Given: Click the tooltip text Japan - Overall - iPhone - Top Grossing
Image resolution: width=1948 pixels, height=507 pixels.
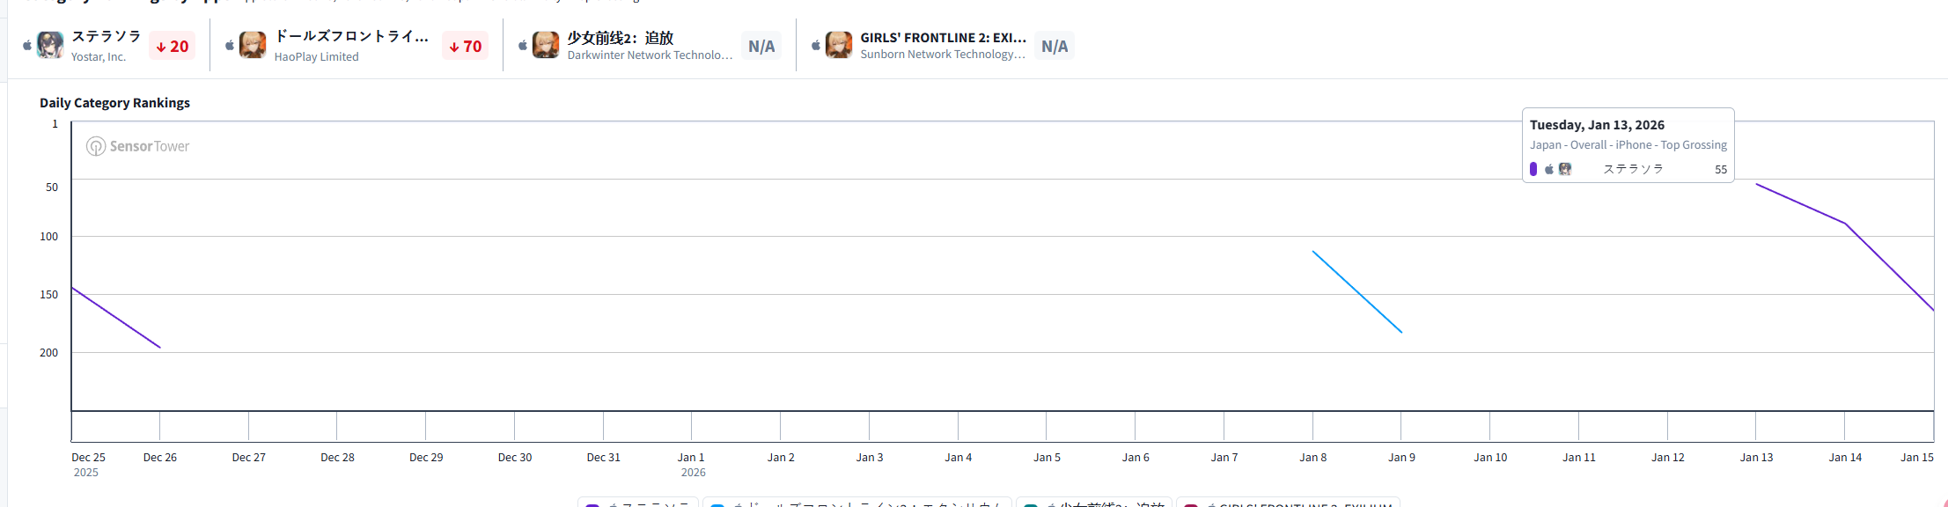Looking at the screenshot, I should pyautogui.click(x=1628, y=145).
